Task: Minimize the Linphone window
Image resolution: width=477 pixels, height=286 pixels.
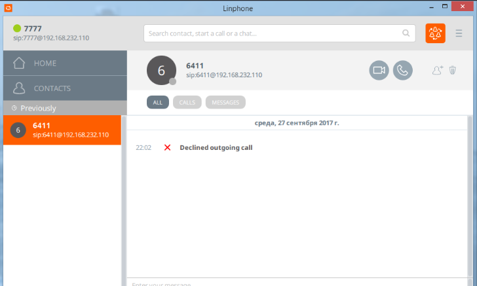Action: coord(431,7)
